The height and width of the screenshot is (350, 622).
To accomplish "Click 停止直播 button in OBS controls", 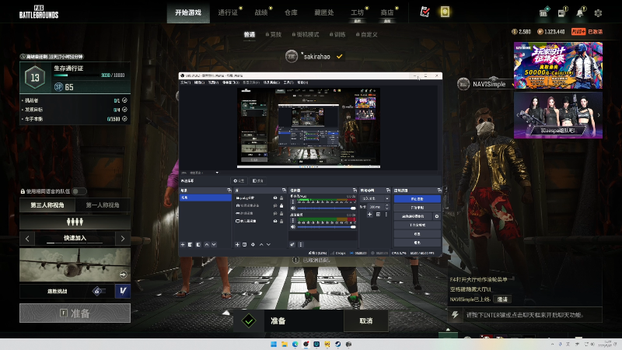I will (x=417, y=199).
